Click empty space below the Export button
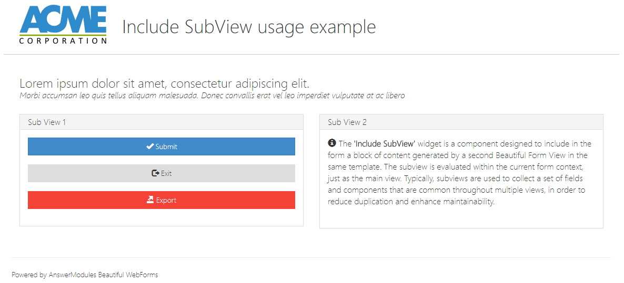This screenshot has width=624, height=283. [162, 217]
